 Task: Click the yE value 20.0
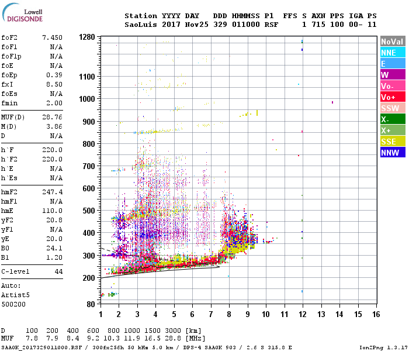point(54,239)
